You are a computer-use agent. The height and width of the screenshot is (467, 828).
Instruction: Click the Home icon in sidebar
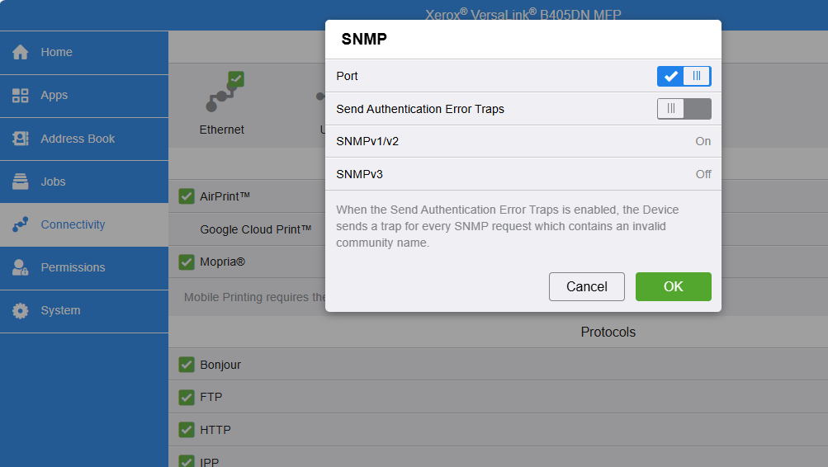point(21,52)
